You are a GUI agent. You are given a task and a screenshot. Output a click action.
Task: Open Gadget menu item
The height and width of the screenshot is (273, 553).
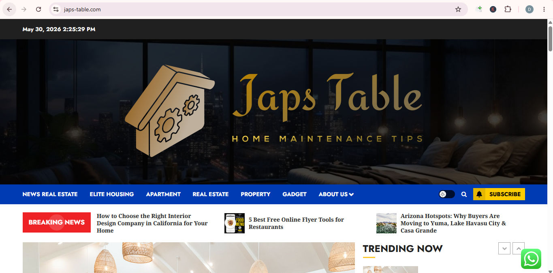[295, 194]
